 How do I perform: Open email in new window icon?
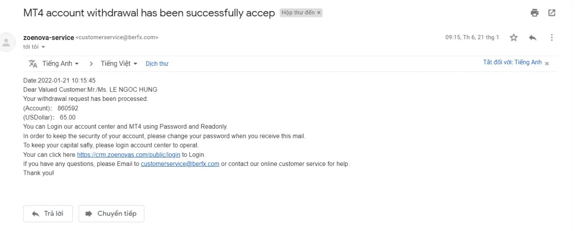[x=552, y=13]
